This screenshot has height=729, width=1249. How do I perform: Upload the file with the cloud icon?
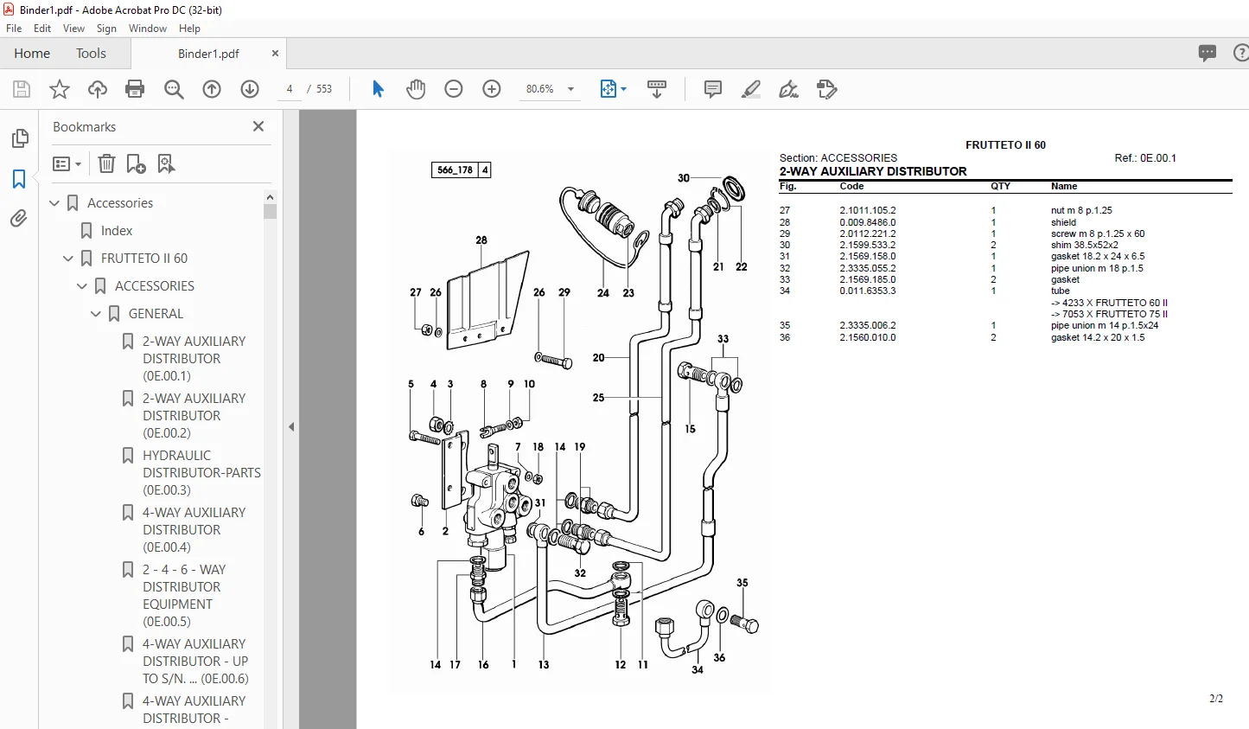coord(98,89)
